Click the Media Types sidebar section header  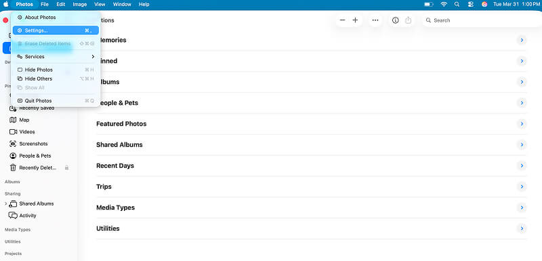tap(18, 230)
